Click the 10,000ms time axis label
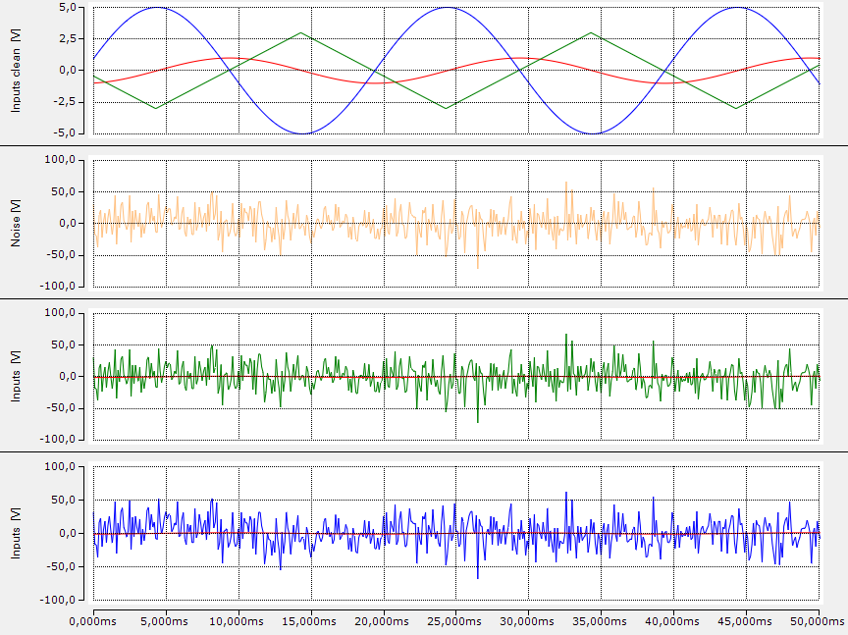 [x=237, y=621]
